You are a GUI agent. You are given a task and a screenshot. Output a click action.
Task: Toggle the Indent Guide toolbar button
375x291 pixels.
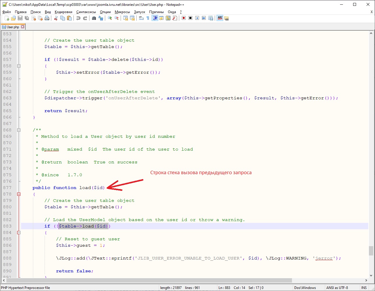(x=155, y=18)
